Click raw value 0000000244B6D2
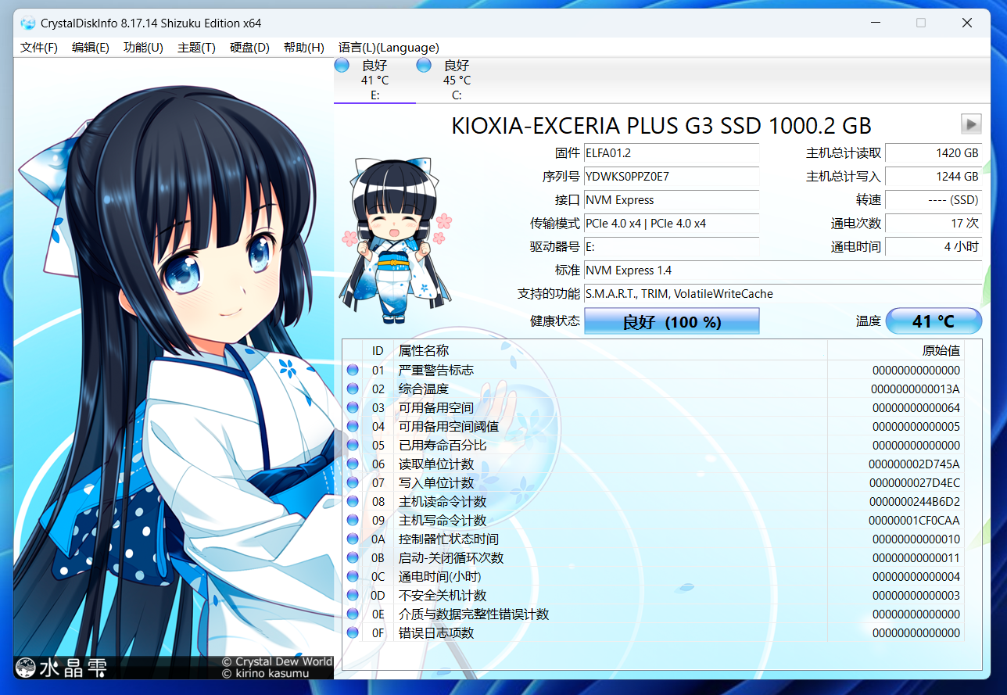 point(915,501)
